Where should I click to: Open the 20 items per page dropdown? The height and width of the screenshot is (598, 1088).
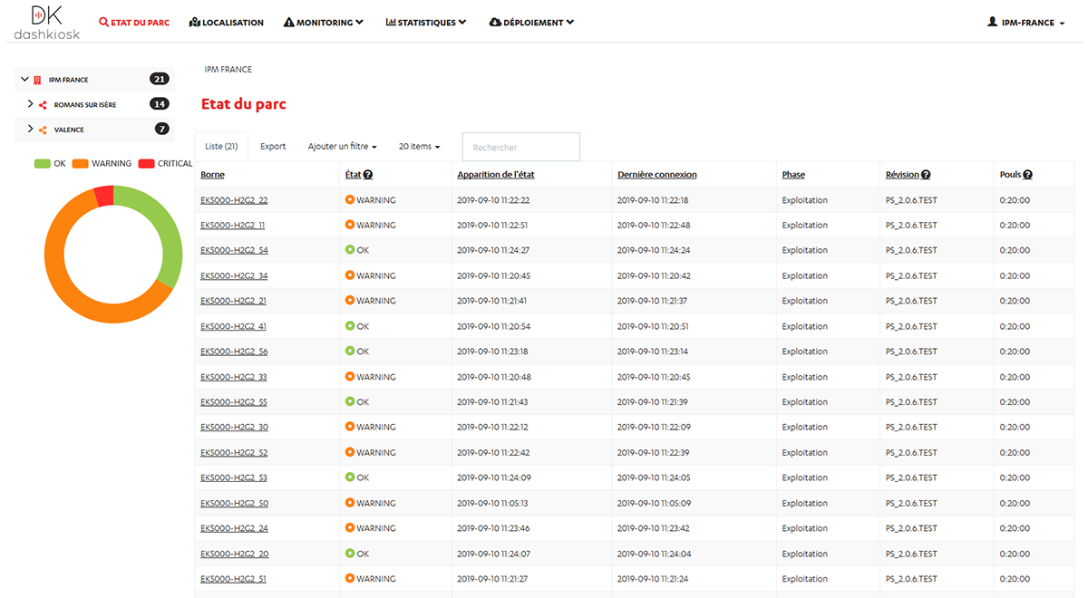419,147
